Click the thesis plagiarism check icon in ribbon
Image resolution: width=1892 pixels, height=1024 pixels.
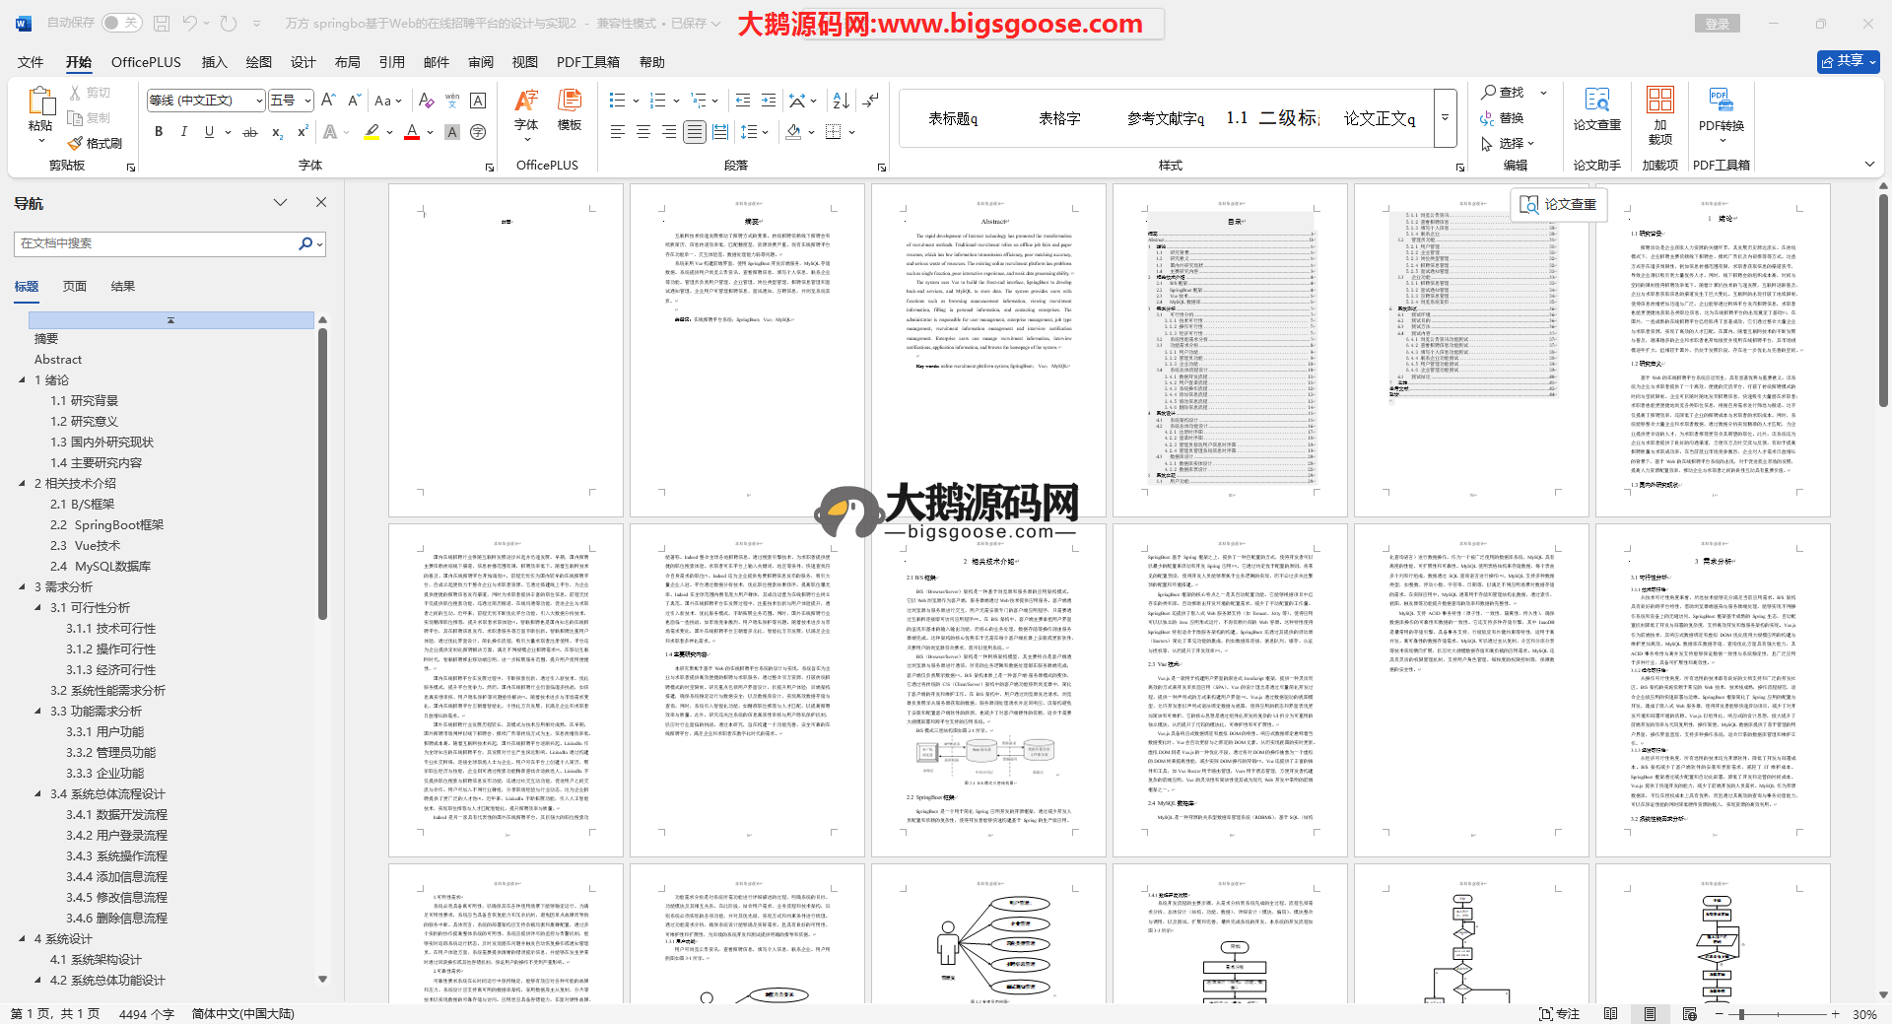point(1596,108)
